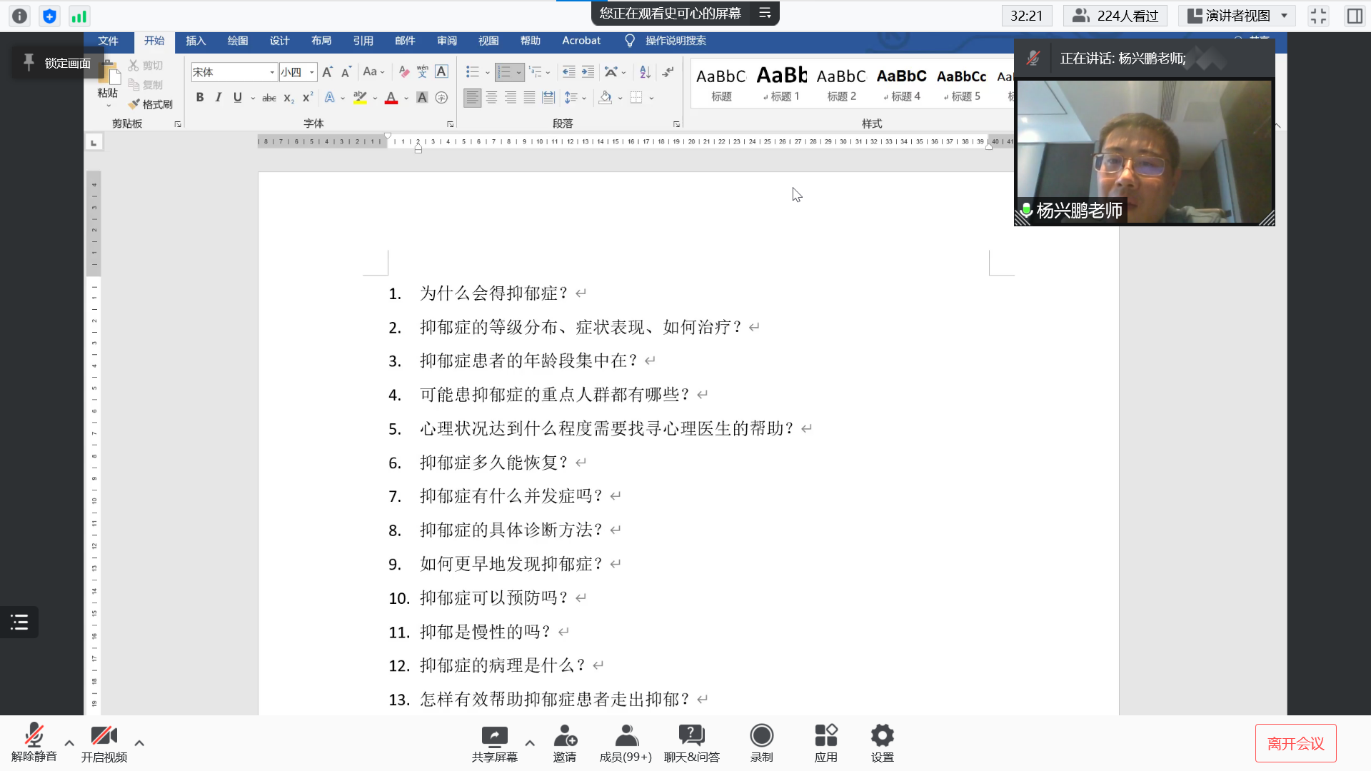Toggle lock screen pin
Screen dimensions: 1371x771
pyautogui.click(x=29, y=63)
